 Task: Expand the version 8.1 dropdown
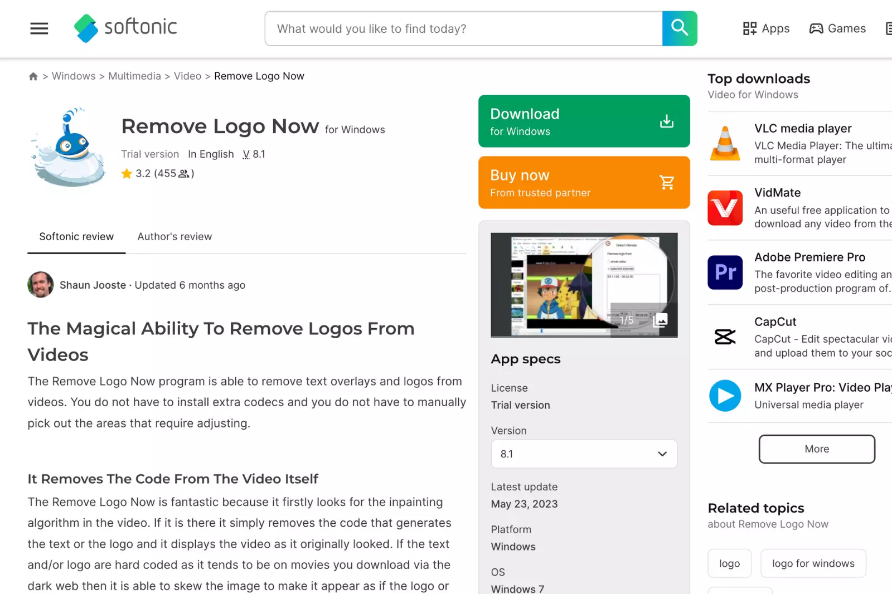pos(584,454)
